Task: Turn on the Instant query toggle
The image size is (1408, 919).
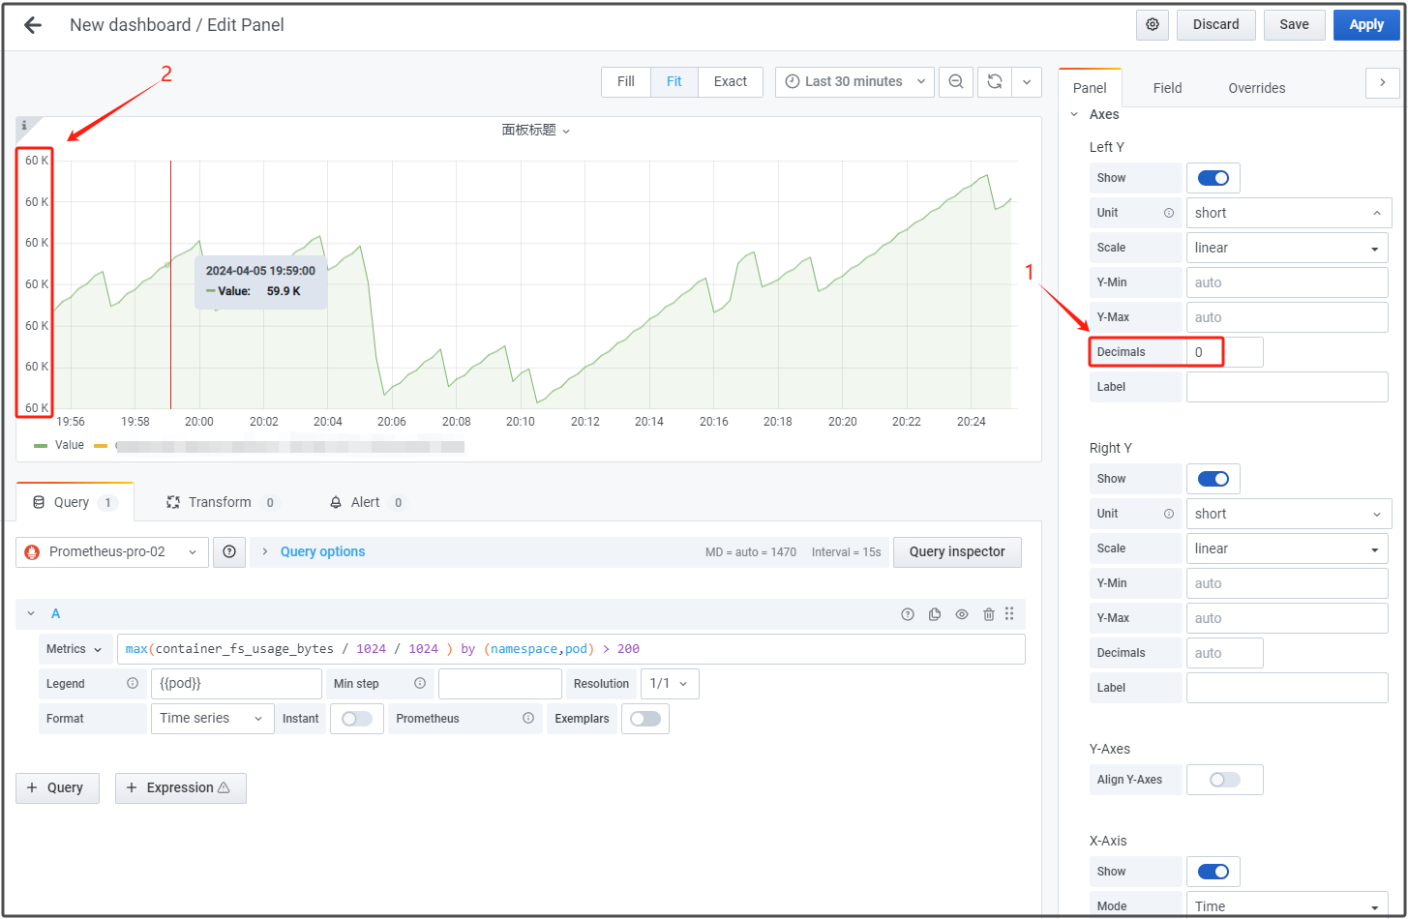Action: pyautogui.click(x=356, y=719)
